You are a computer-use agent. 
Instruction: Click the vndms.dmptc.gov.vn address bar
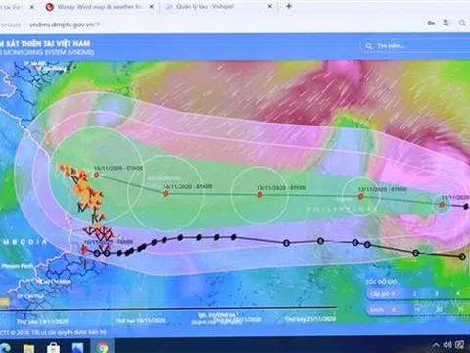[x=212, y=25]
